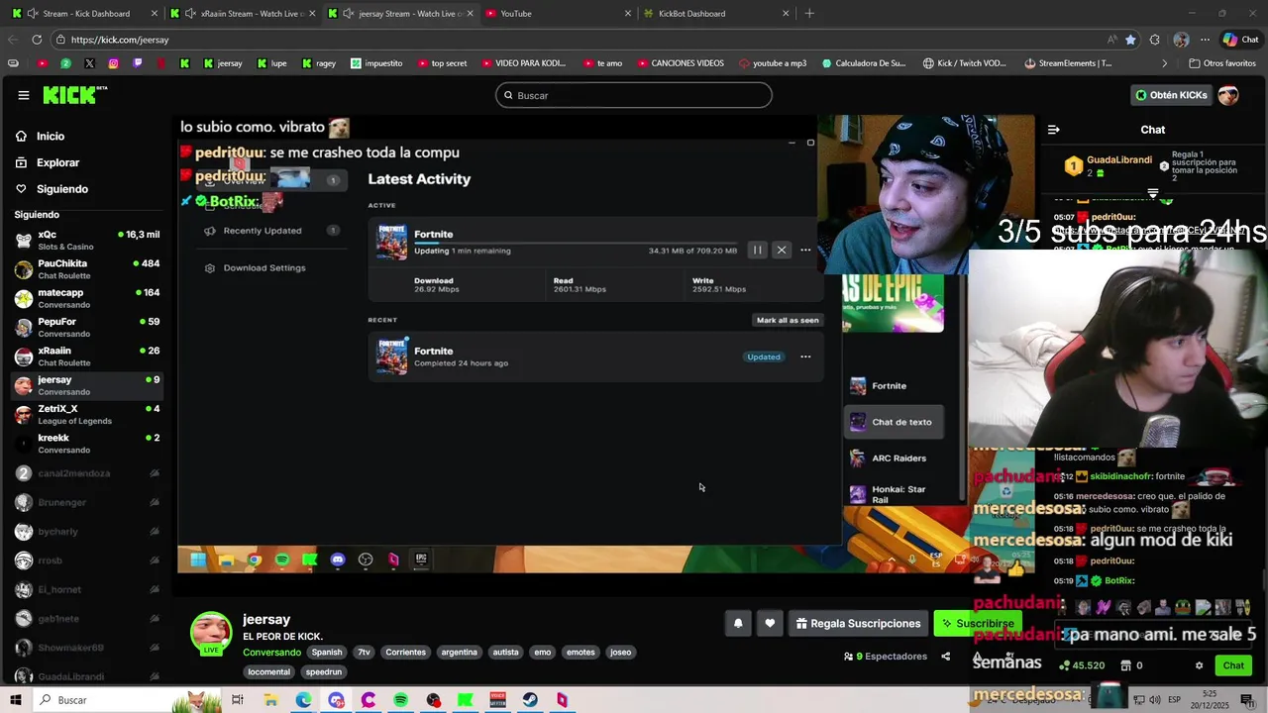This screenshot has height=713, width=1268.
Task: Open xQc channel in sidebar
Action: pyautogui.click(x=87, y=240)
